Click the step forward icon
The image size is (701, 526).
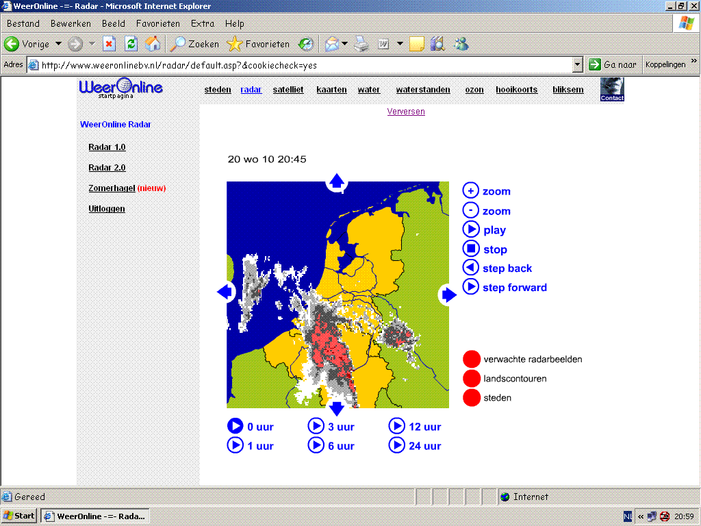[x=470, y=287]
